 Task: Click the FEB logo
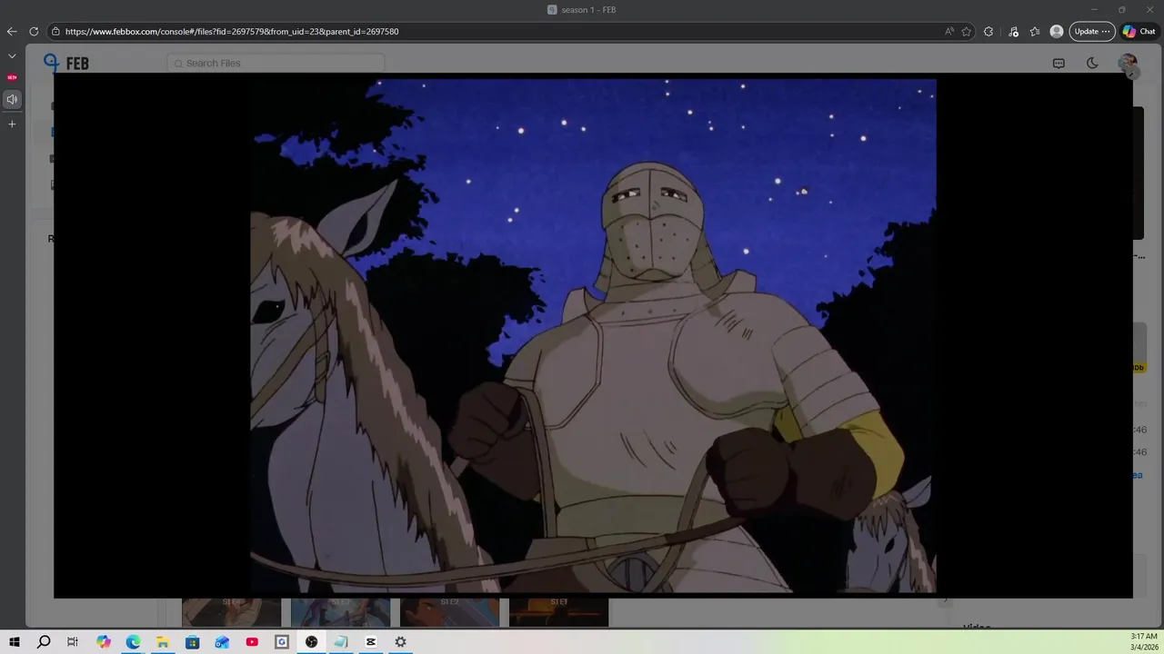(x=66, y=63)
